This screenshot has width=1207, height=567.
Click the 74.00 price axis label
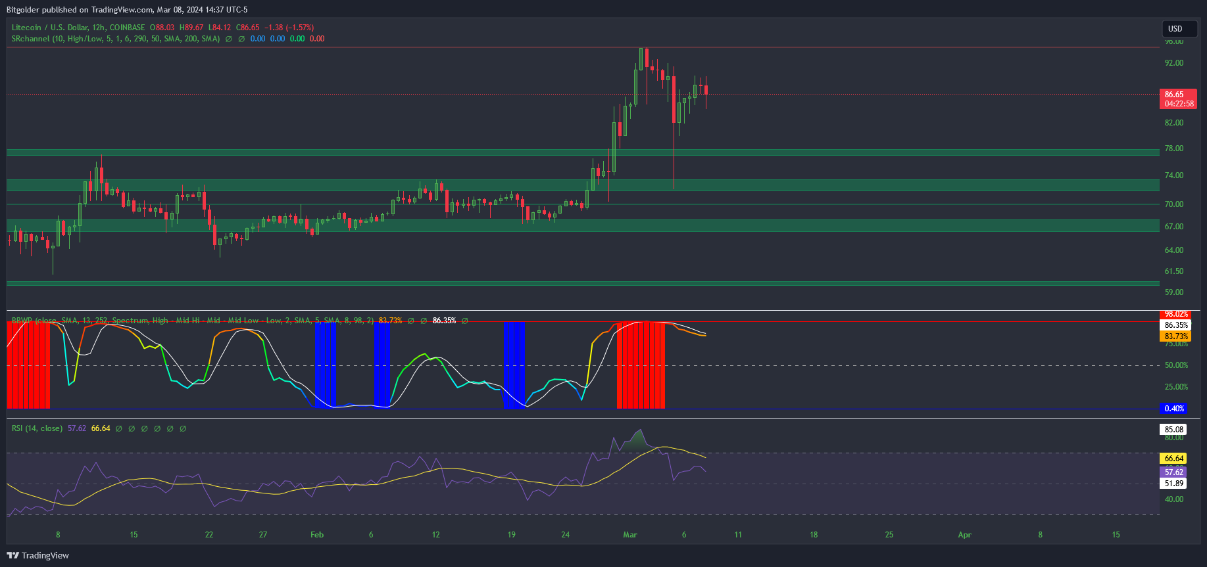click(x=1174, y=175)
